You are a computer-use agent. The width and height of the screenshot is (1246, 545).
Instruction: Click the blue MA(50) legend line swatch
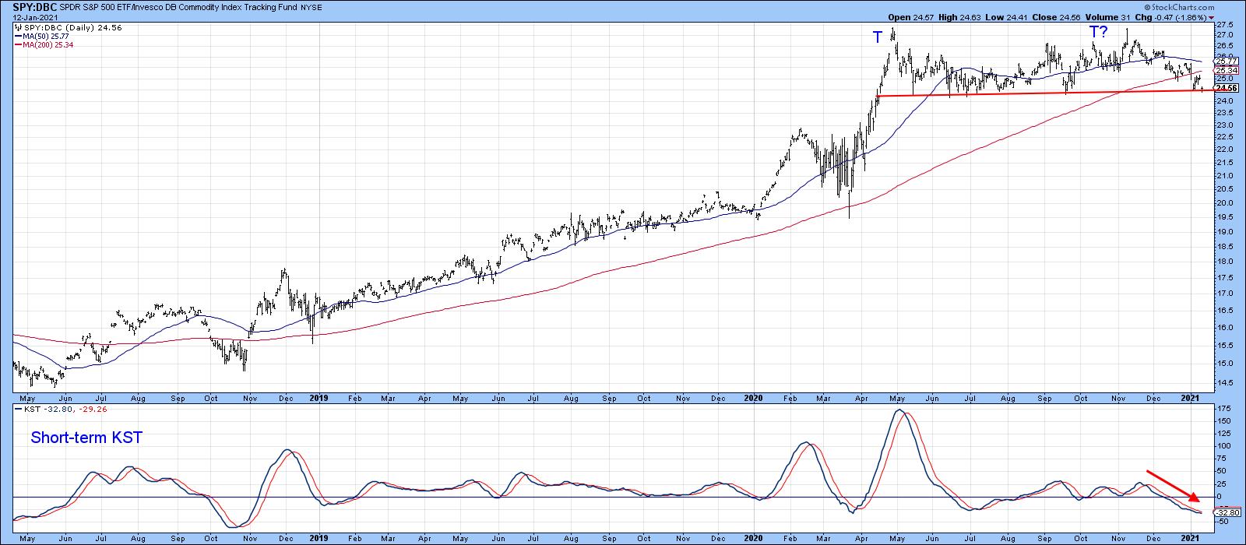tap(17, 37)
